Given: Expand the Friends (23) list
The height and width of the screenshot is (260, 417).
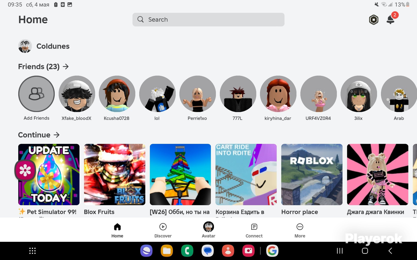Looking at the screenshot, I should pos(44,67).
